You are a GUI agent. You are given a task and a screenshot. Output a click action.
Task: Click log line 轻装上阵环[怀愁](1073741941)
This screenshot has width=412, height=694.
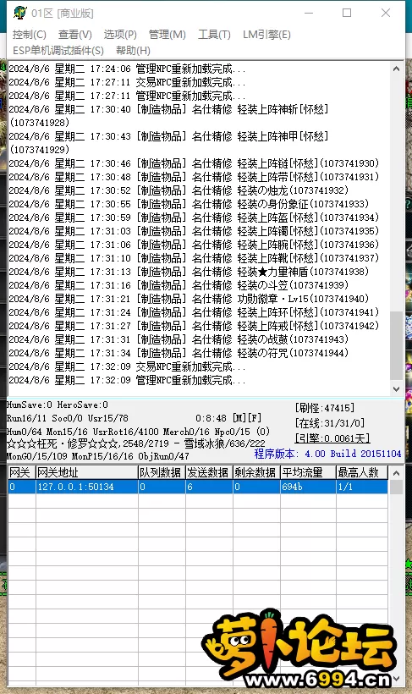194,312
